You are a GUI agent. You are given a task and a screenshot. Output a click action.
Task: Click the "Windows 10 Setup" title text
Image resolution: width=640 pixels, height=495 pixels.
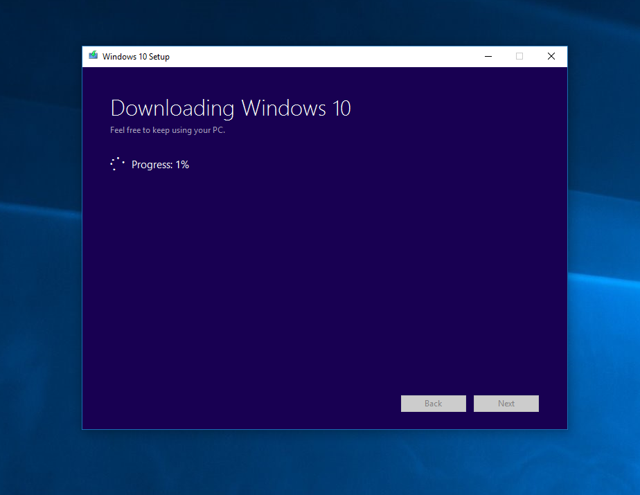(x=136, y=57)
